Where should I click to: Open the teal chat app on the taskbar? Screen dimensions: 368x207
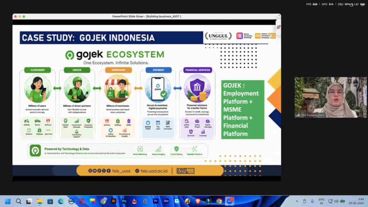[x=177, y=201]
